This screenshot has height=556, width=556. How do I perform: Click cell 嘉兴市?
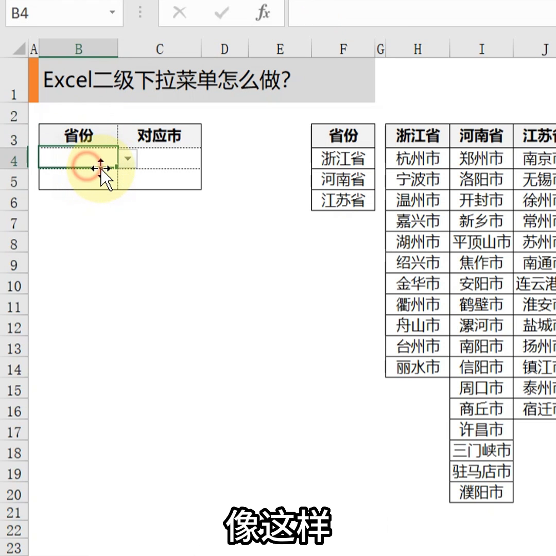coord(418,221)
